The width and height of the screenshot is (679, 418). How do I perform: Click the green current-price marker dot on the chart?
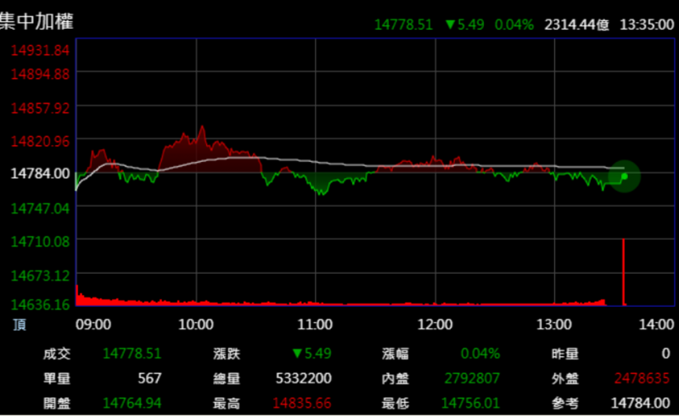pyautogui.click(x=625, y=176)
